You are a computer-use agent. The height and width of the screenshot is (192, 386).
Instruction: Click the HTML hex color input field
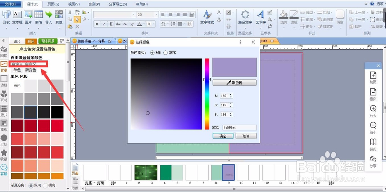pos(240,128)
